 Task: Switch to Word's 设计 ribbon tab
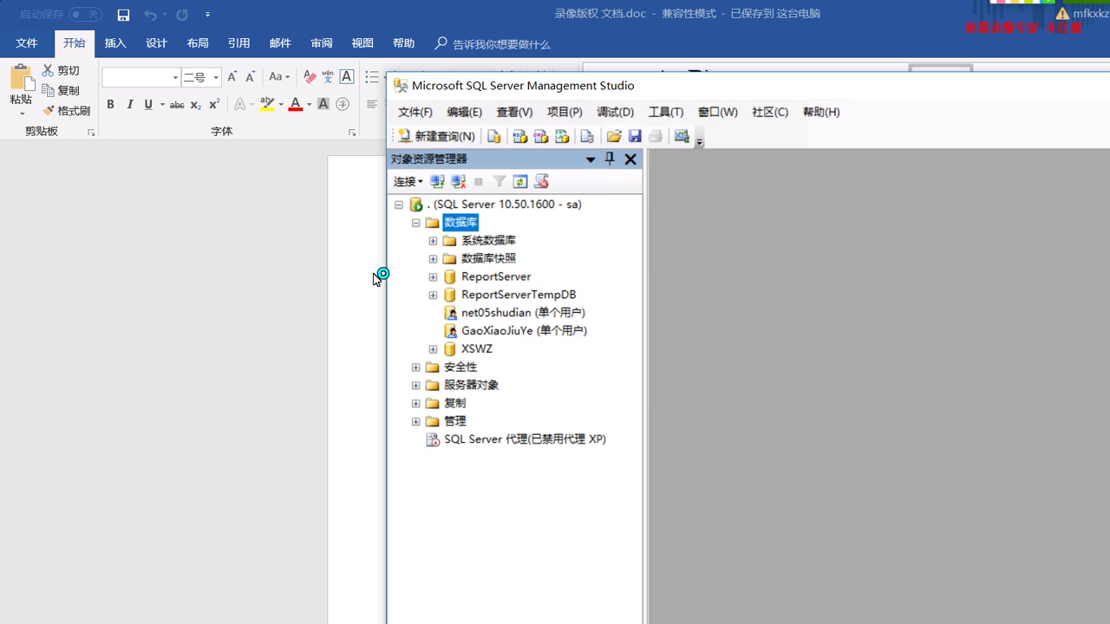pos(156,43)
